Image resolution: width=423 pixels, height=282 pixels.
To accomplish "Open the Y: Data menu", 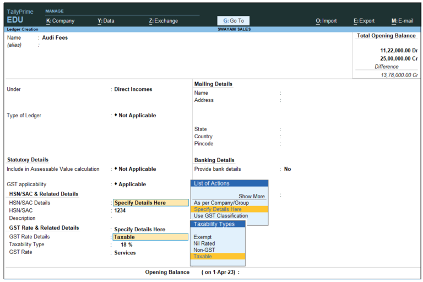I will [x=106, y=21].
